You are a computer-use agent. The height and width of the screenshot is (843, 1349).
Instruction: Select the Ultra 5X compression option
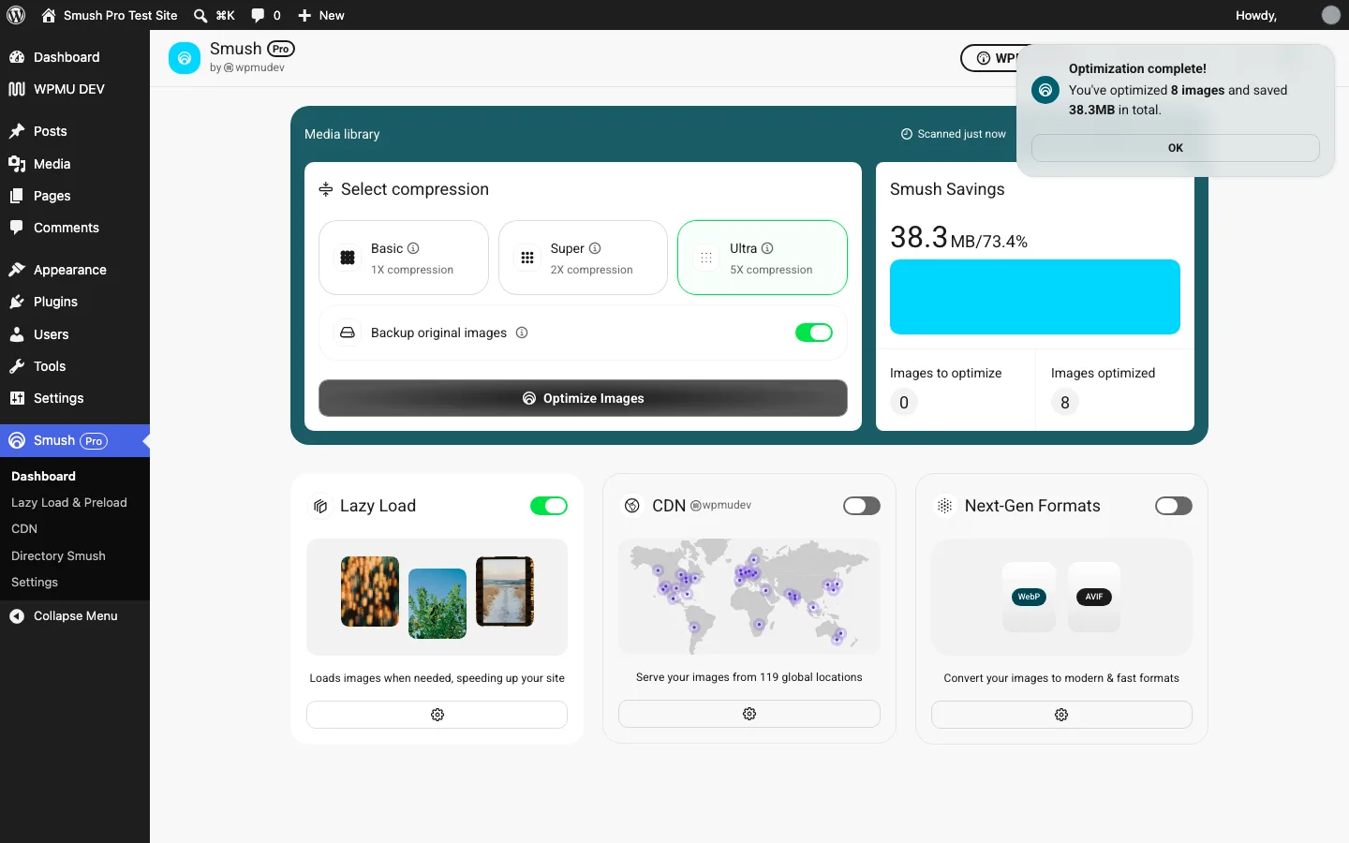click(x=763, y=258)
